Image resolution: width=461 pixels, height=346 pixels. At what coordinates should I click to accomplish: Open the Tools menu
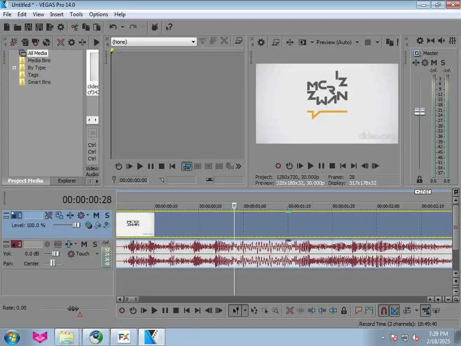click(76, 14)
